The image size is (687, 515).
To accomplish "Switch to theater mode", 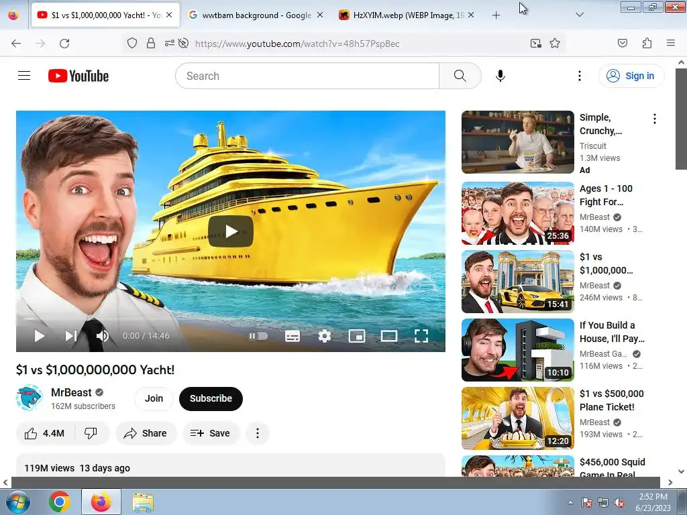I will [388, 336].
